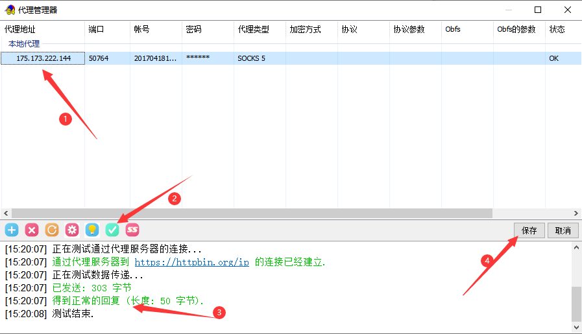Click the green checkmark test proxy icon
This screenshot has height=334, width=582.
coord(112,230)
